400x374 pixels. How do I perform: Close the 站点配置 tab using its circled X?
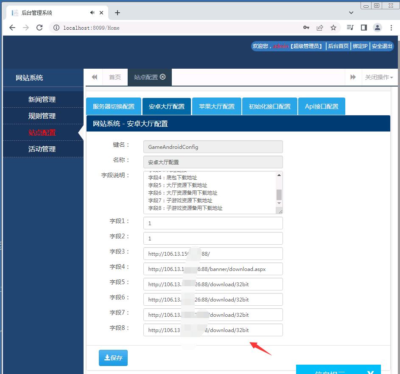coord(163,77)
